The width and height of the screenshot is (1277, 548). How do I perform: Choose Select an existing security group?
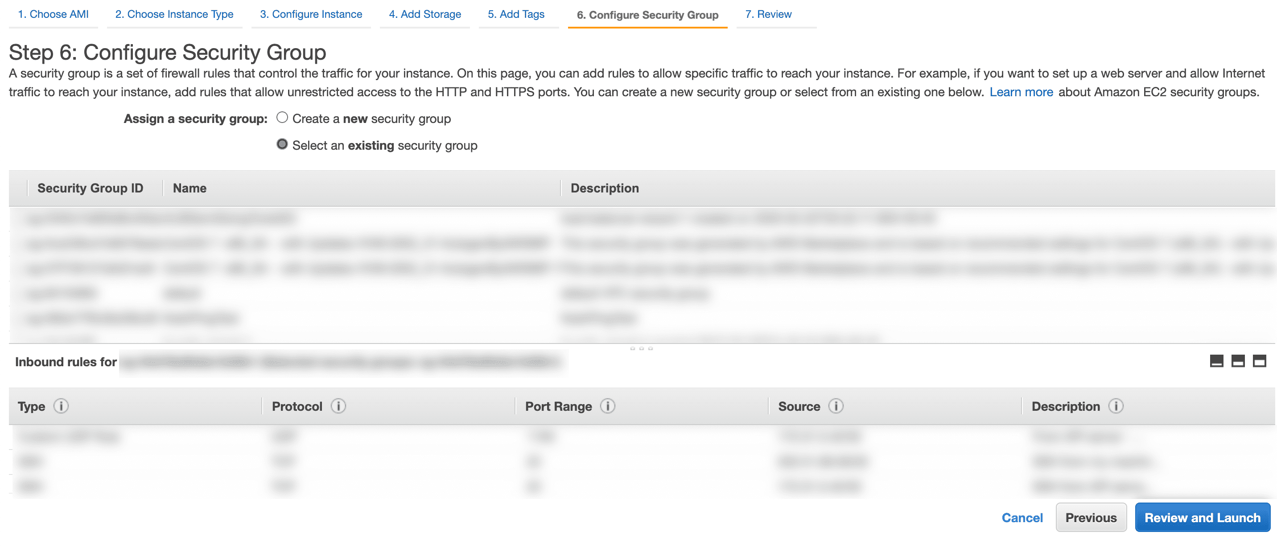tap(282, 144)
